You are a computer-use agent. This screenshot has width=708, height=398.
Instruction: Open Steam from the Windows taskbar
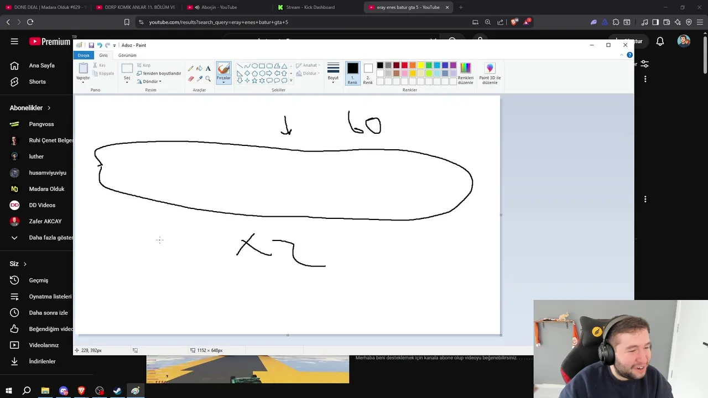tap(117, 391)
